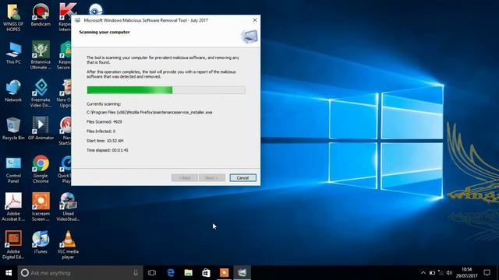The height and width of the screenshot is (280, 499).
Task: Close the Malicious Software Removal Tool dialog
Action: [255, 20]
